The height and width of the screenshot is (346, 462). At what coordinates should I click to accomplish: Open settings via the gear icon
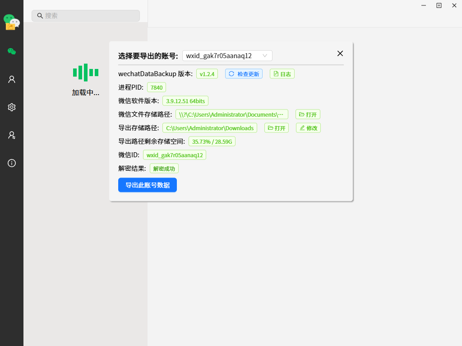(x=11, y=107)
